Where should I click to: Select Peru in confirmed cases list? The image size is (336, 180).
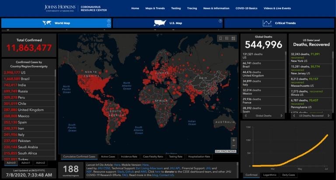(28, 97)
